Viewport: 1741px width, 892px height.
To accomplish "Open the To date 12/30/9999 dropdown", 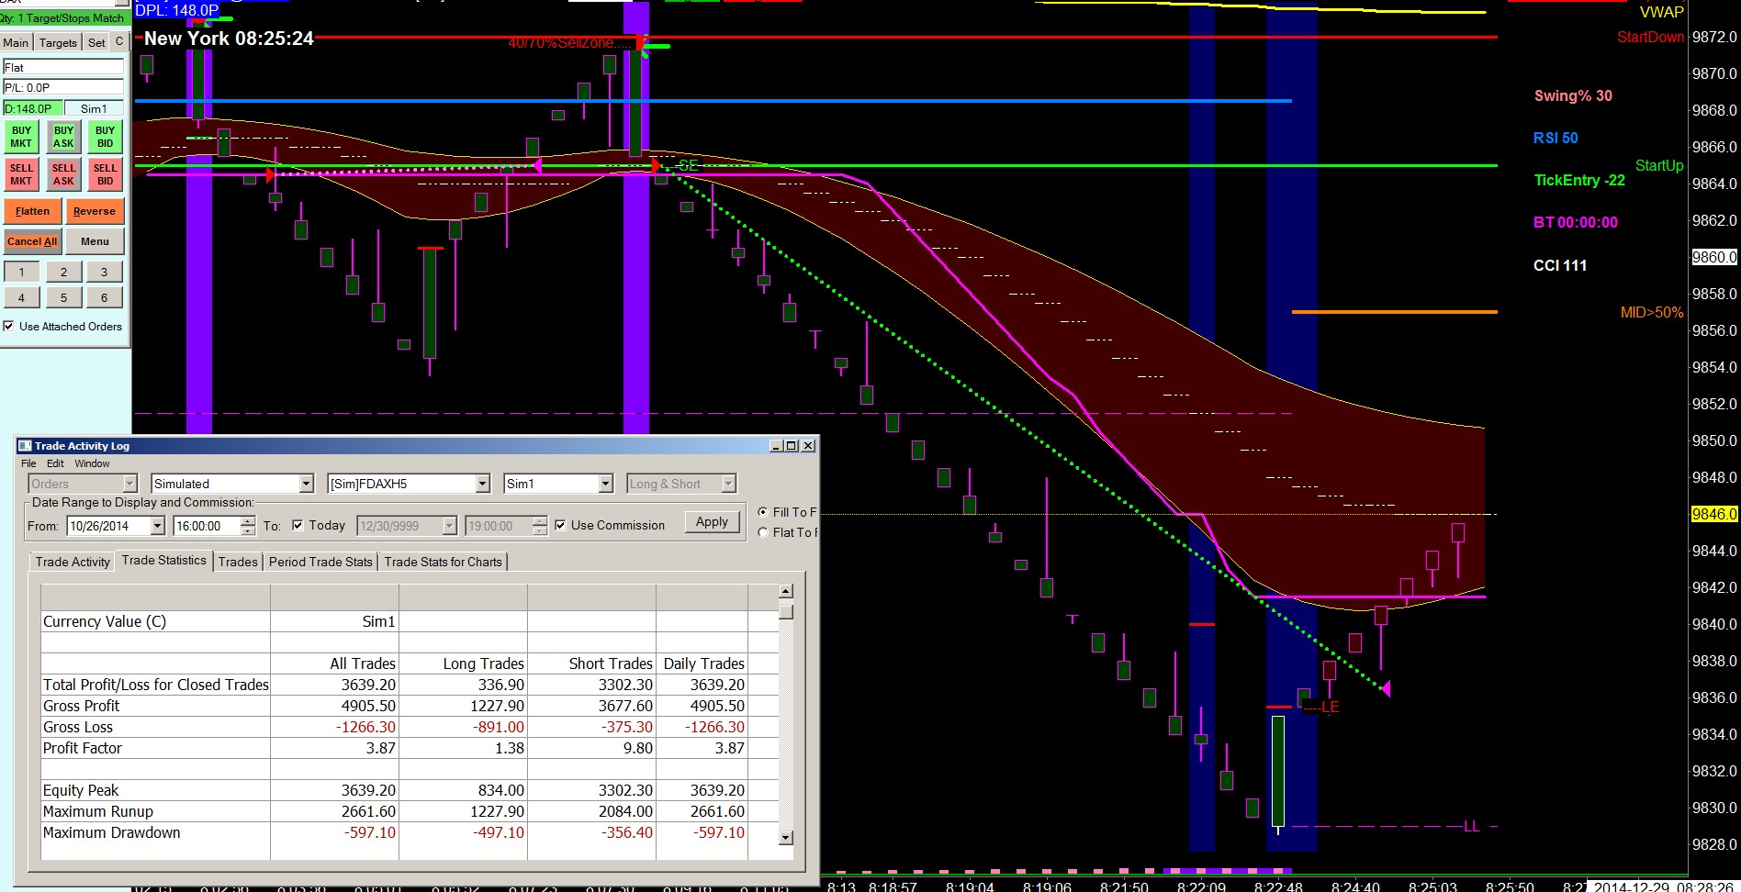I will tap(450, 526).
